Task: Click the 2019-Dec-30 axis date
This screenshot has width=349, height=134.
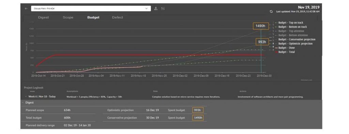Action: pos(264,76)
